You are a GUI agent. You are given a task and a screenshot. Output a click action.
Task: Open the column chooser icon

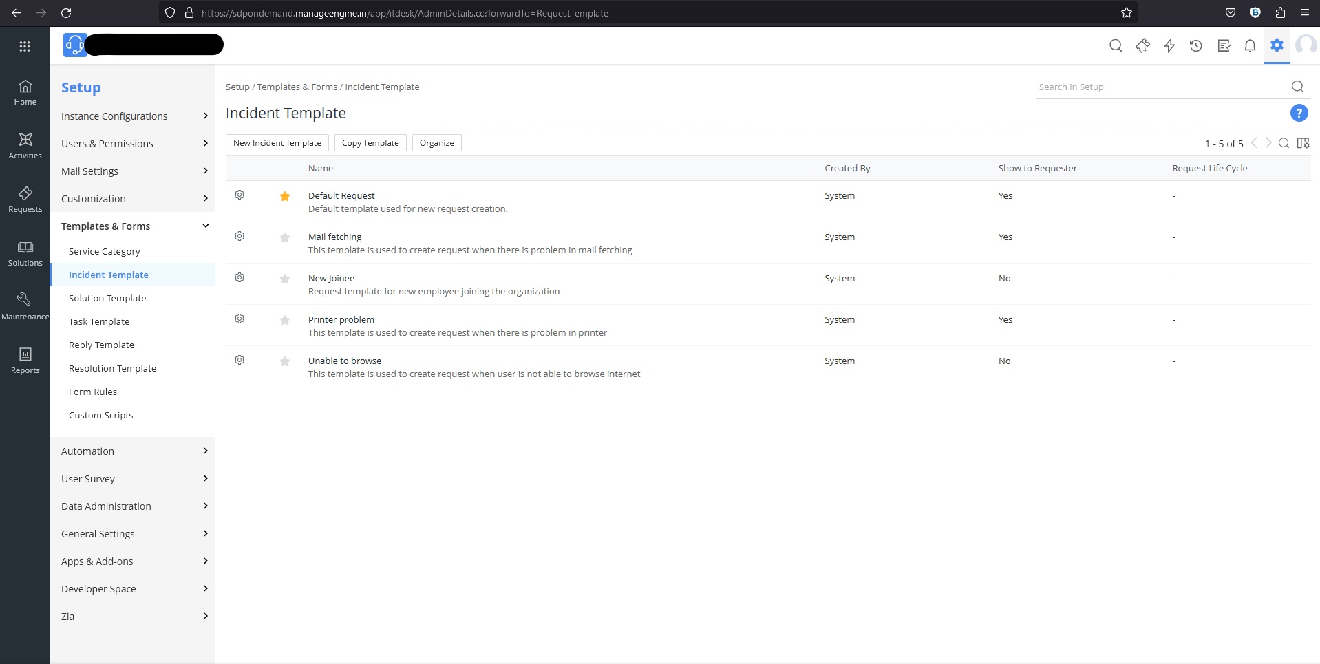click(1303, 143)
